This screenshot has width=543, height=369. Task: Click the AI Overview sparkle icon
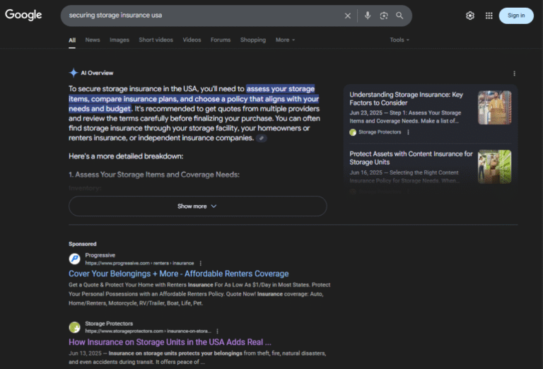pyautogui.click(x=74, y=73)
